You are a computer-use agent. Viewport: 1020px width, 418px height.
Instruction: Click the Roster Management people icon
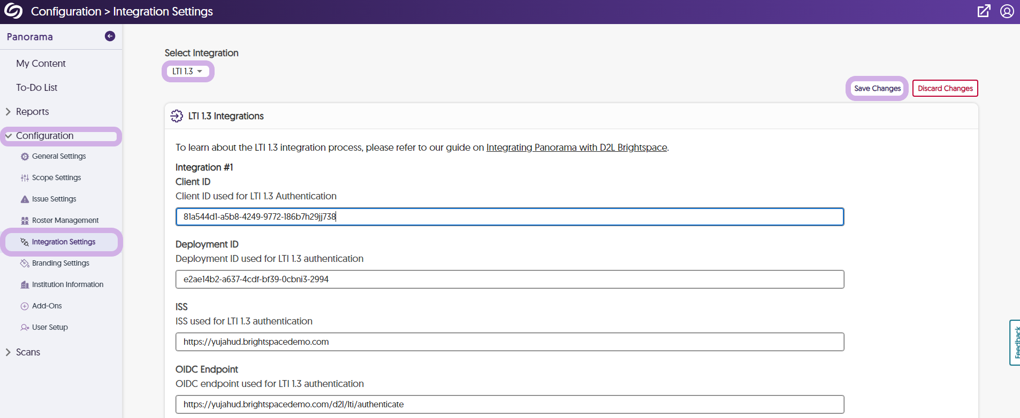click(x=25, y=221)
